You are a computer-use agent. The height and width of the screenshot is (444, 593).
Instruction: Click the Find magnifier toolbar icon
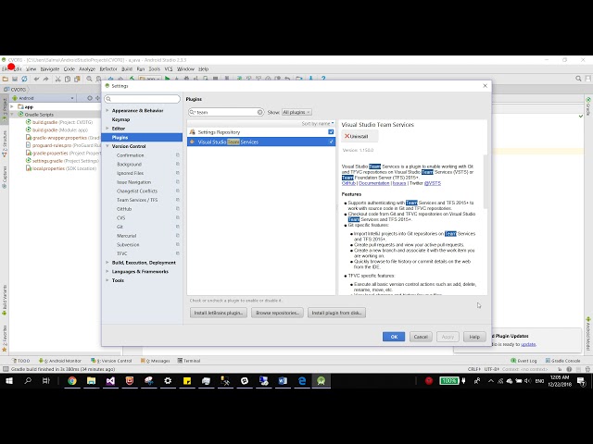pos(89,79)
